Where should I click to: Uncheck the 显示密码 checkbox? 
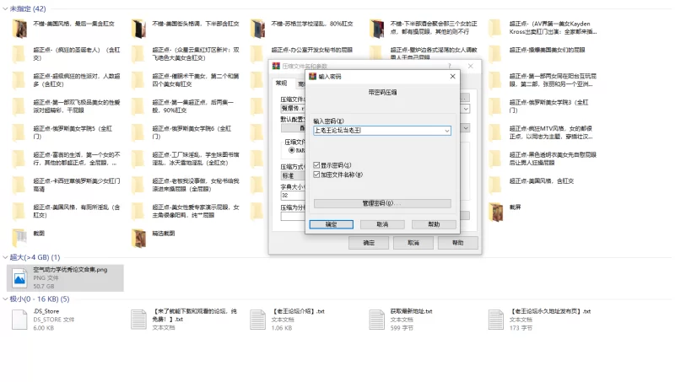316,165
